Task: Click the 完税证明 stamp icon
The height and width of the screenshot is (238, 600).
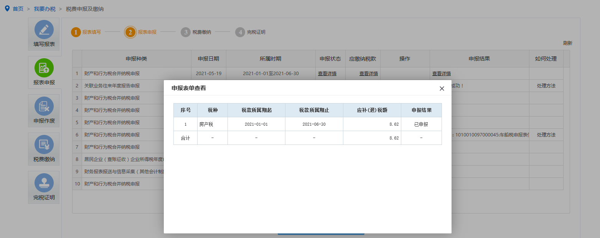Action: (x=44, y=183)
